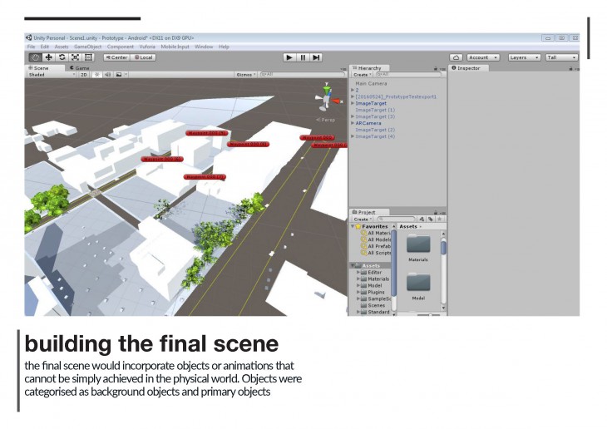The image size is (607, 429).
Task: Expand the ARCamera hierarchy item
Action: point(353,123)
